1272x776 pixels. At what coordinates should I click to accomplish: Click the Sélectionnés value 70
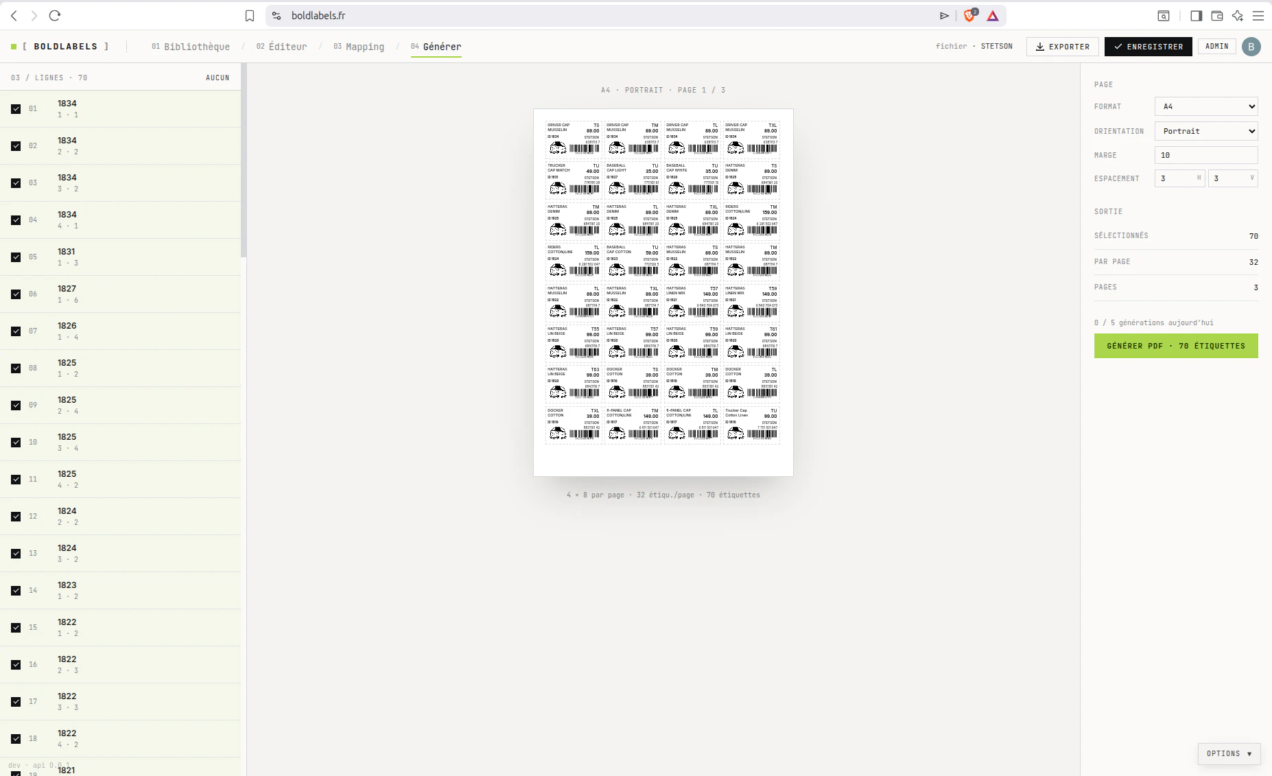(1253, 236)
